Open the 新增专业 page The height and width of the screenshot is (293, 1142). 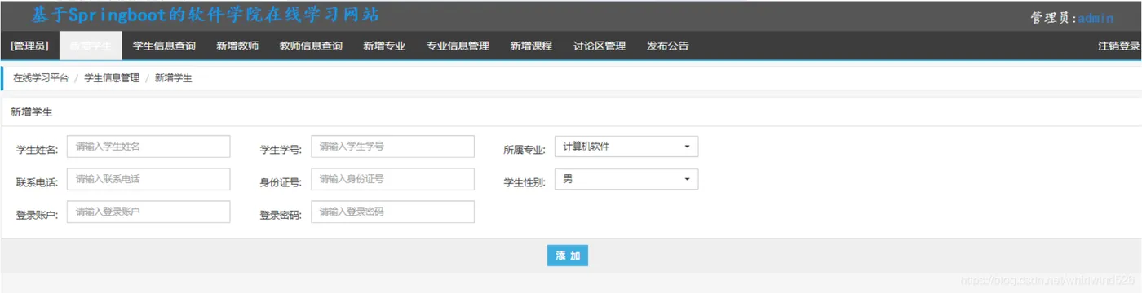(384, 46)
